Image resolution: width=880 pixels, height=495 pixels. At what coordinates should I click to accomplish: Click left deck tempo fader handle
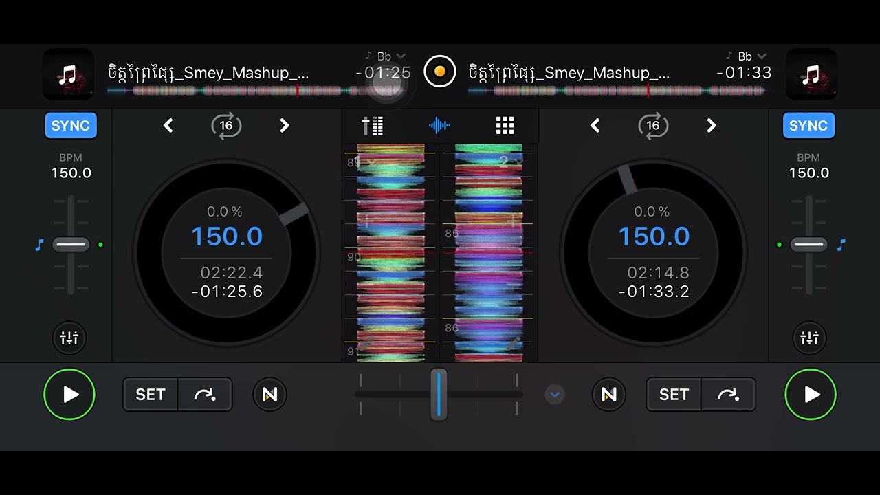tap(71, 245)
